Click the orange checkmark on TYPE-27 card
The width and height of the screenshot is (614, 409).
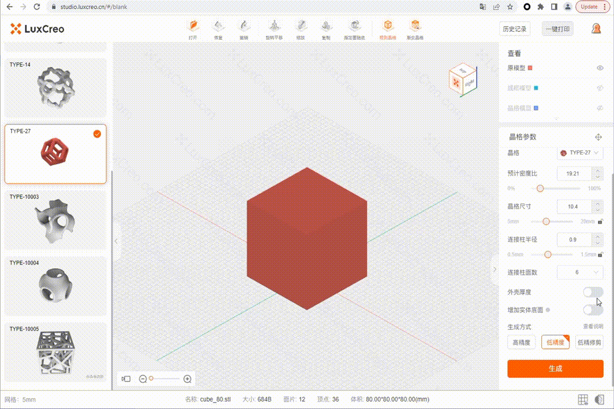click(97, 134)
